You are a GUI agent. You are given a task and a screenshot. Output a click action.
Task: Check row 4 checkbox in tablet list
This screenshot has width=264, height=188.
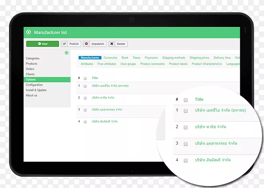coord(85,122)
